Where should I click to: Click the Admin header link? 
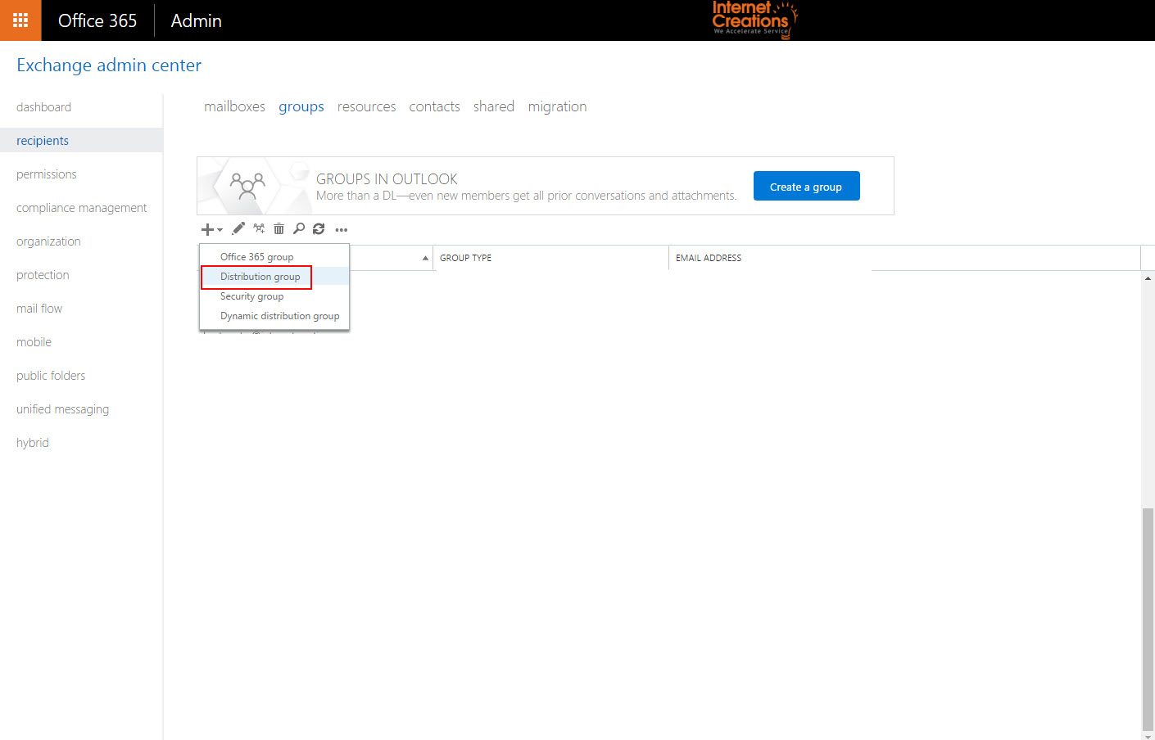coord(196,20)
